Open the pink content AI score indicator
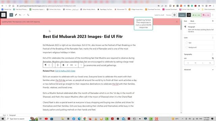 (206, 15)
